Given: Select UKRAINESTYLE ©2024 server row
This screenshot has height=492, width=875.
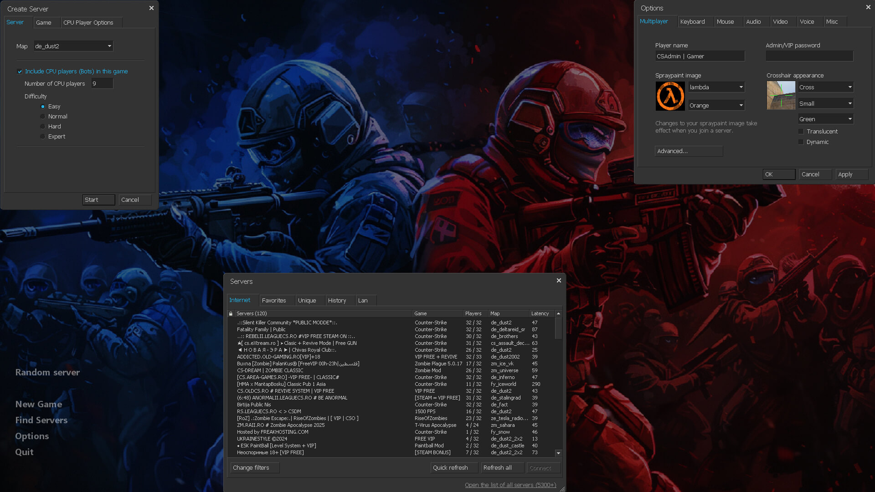Looking at the screenshot, I should pos(391,439).
